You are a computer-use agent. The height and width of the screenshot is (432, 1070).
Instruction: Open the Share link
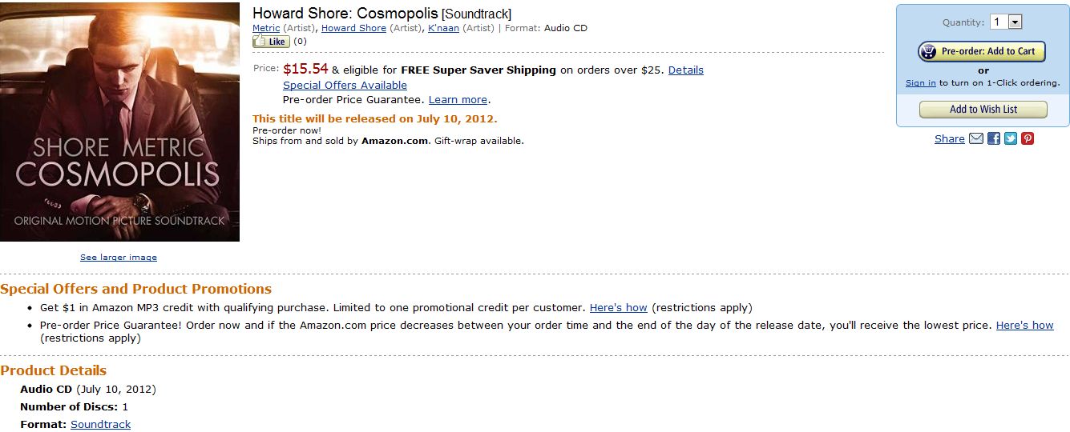coord(949,139)
